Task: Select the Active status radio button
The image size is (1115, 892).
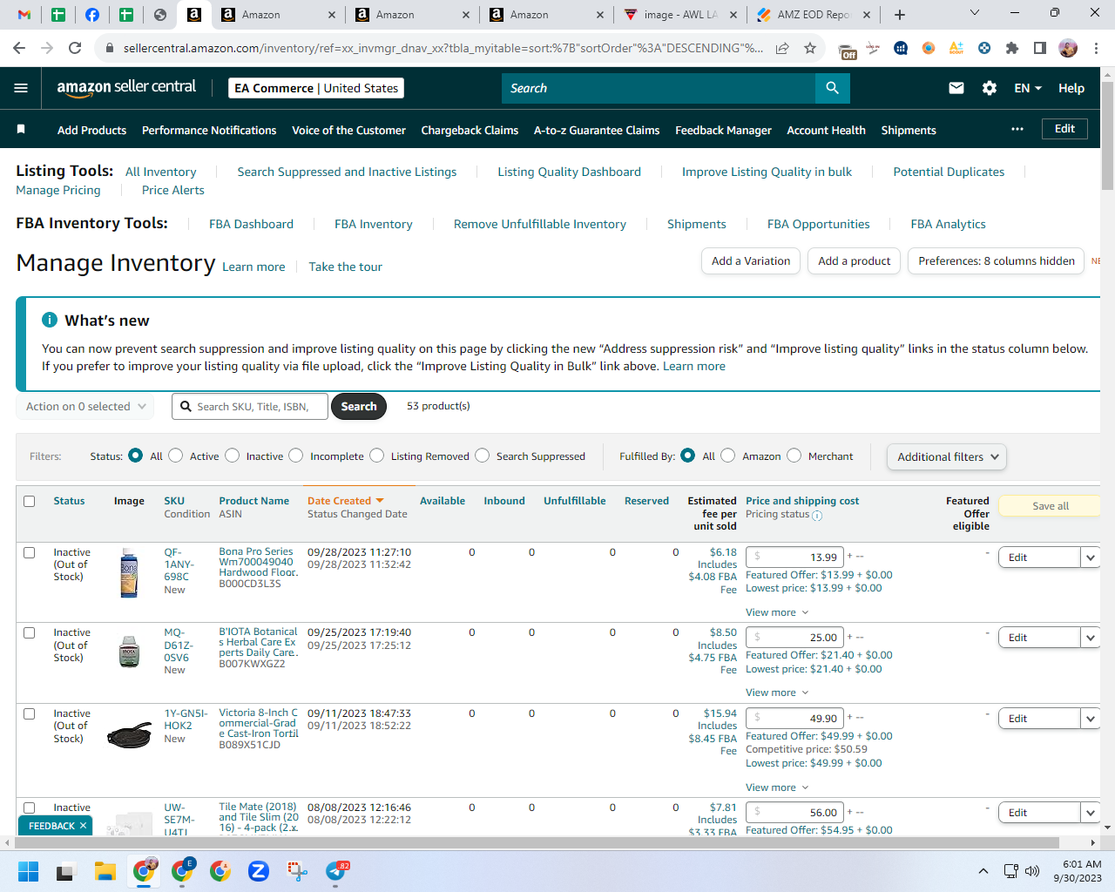Action: [176, 456]
